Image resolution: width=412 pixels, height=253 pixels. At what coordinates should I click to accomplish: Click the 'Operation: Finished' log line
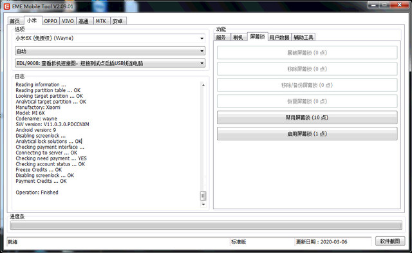37,192
